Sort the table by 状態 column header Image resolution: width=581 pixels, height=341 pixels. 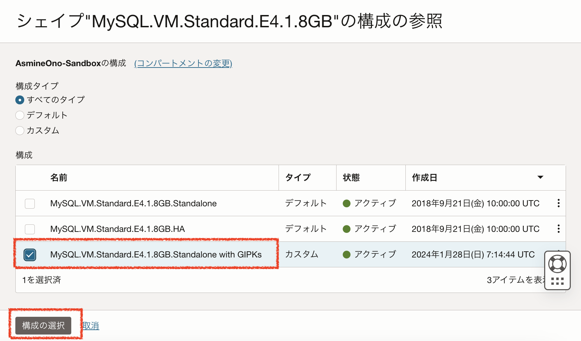pos(351,178)
